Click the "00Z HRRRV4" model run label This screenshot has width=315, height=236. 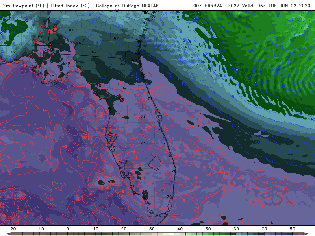pos(208,6)
